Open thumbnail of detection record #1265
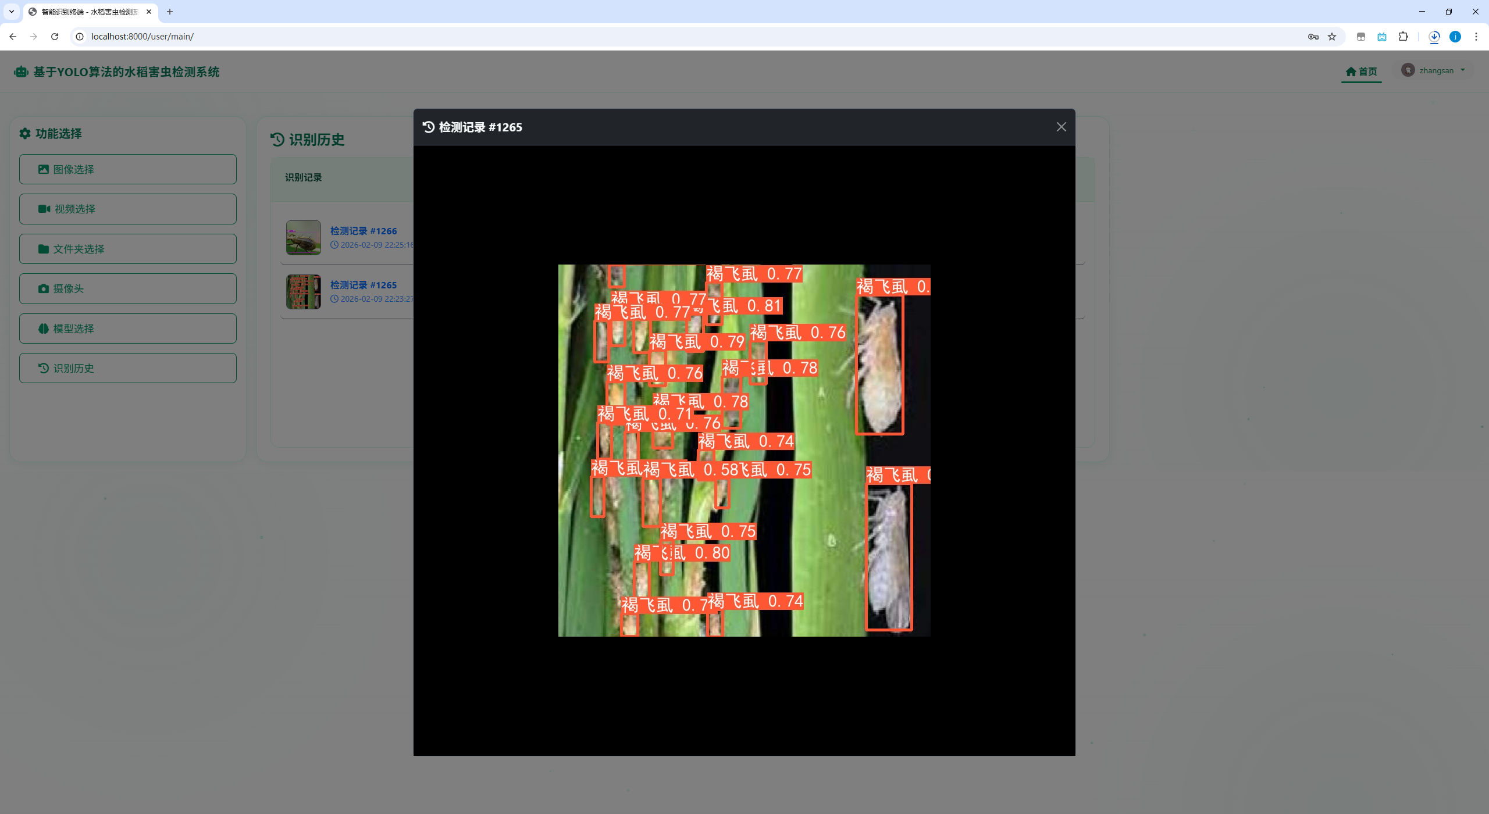 point(303,291)
